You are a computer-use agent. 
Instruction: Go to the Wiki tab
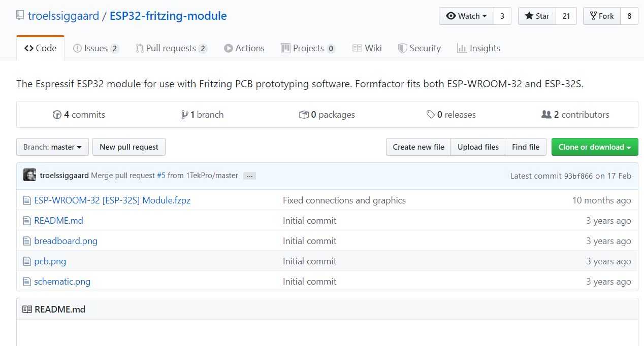pos(367,48)
